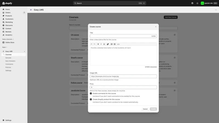
Task: Click Easy LMS app icon in breadcrumb
Action: [x=31, y=10]
